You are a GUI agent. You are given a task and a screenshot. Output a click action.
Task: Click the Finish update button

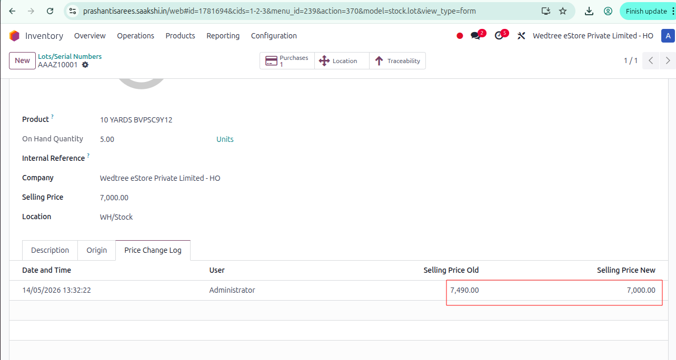(647, 11)
